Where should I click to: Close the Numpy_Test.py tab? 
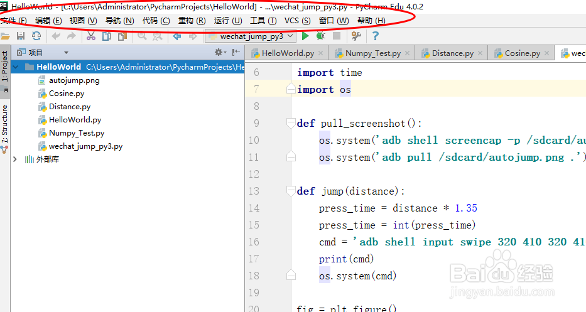(408, 53)
